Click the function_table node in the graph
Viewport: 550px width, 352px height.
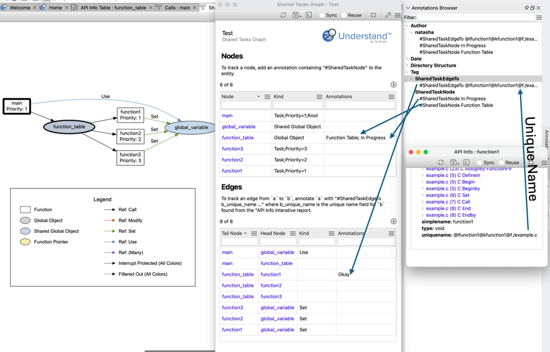[69, 127]
